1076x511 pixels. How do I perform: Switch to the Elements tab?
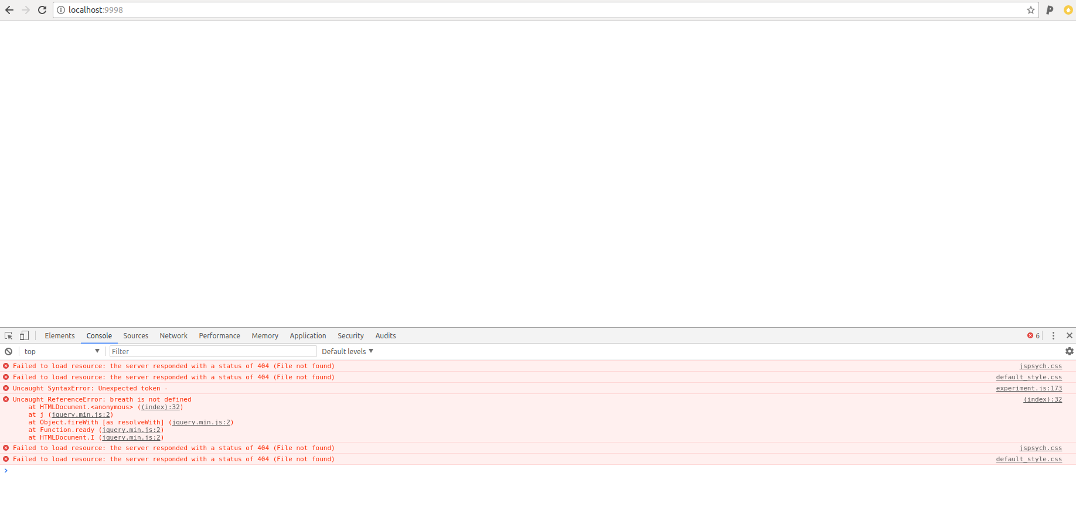[60, 335]
